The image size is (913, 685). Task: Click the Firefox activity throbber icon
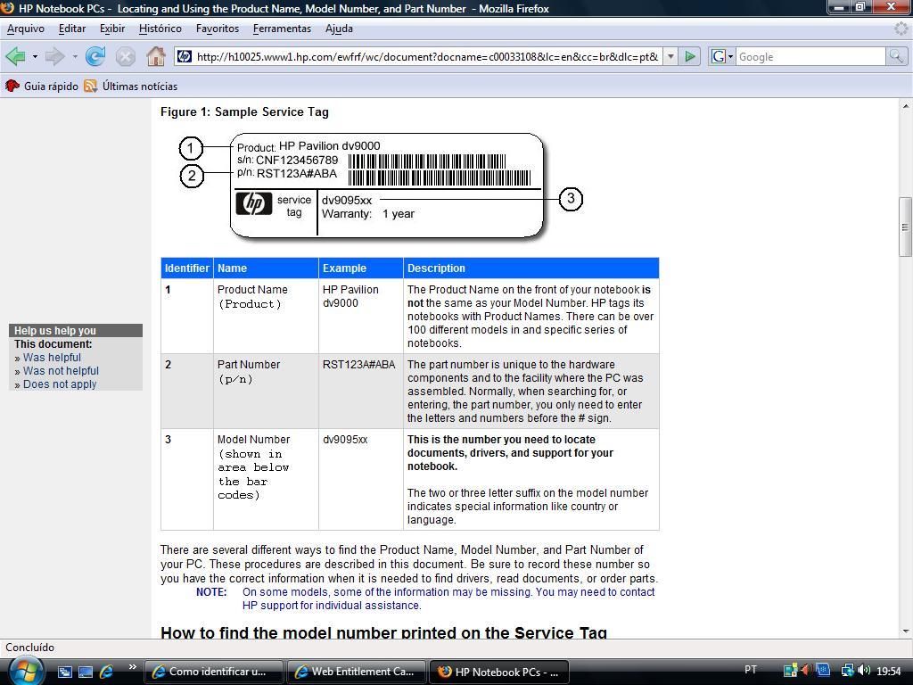pyautogui.click(x=901, y=29)
